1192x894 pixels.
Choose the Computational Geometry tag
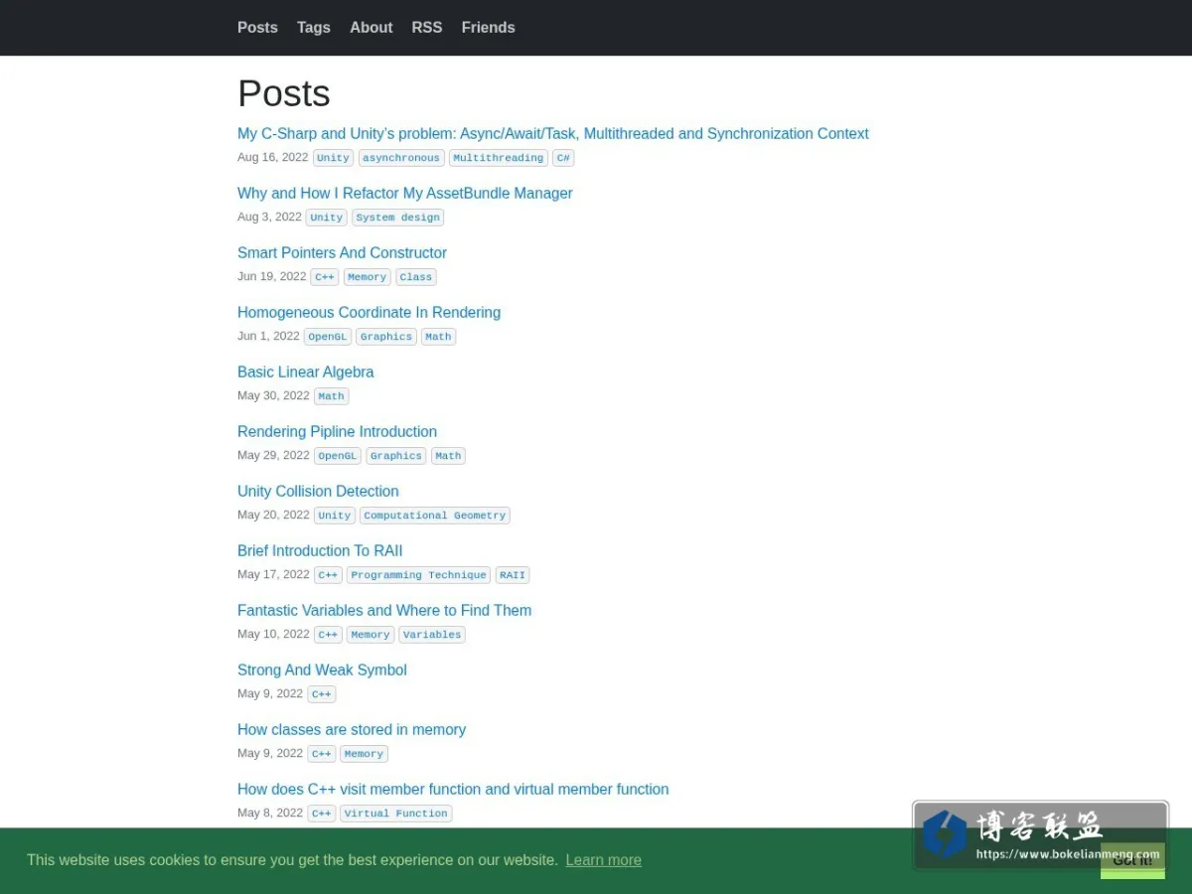pos(435,516)
